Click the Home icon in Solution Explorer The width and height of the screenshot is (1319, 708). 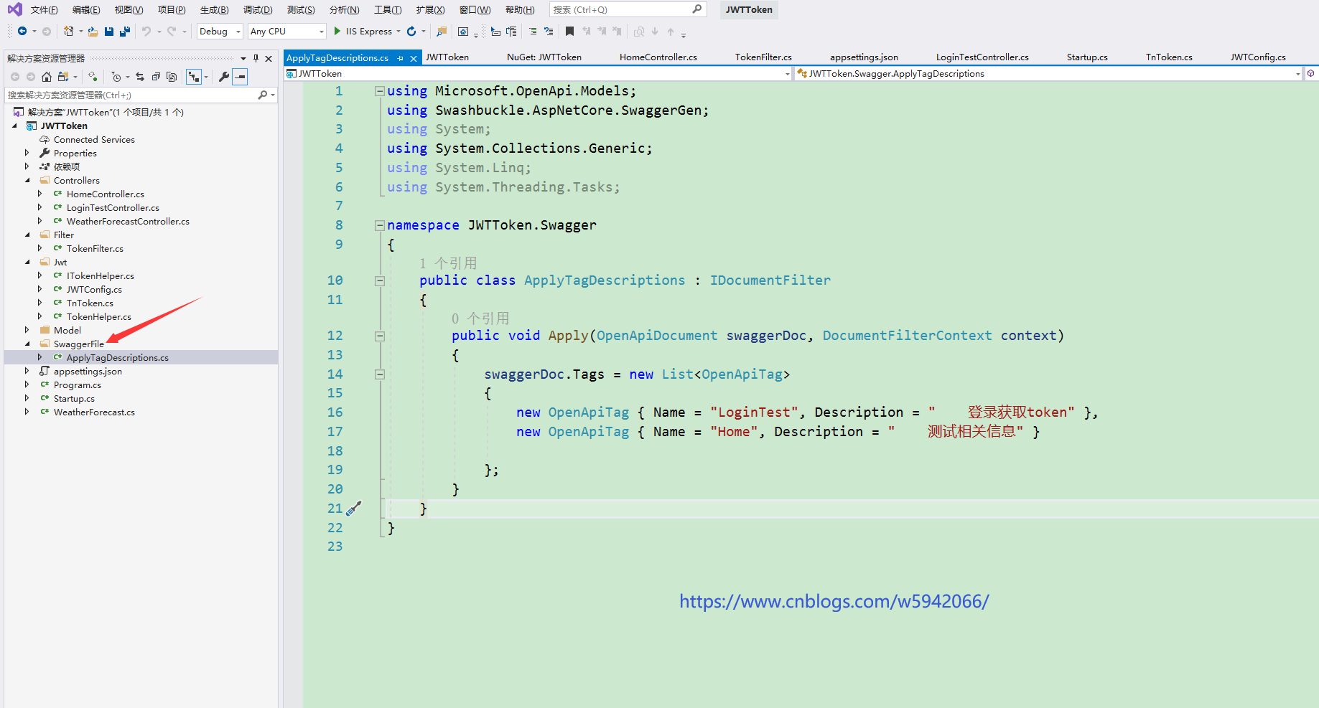click(47, 77)
